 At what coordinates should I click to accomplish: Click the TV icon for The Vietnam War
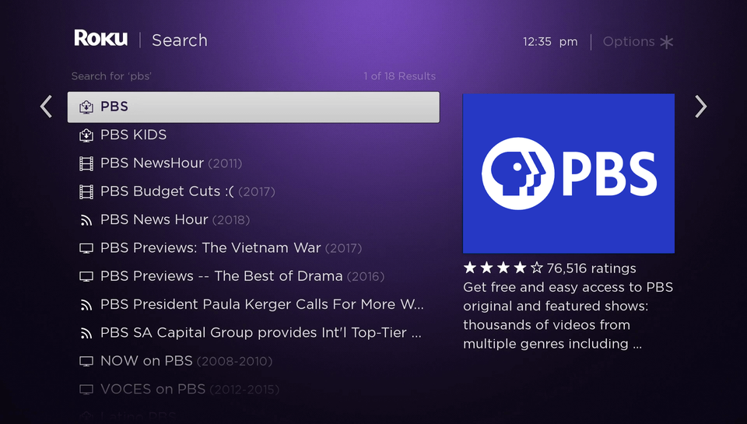pos(86,248)
